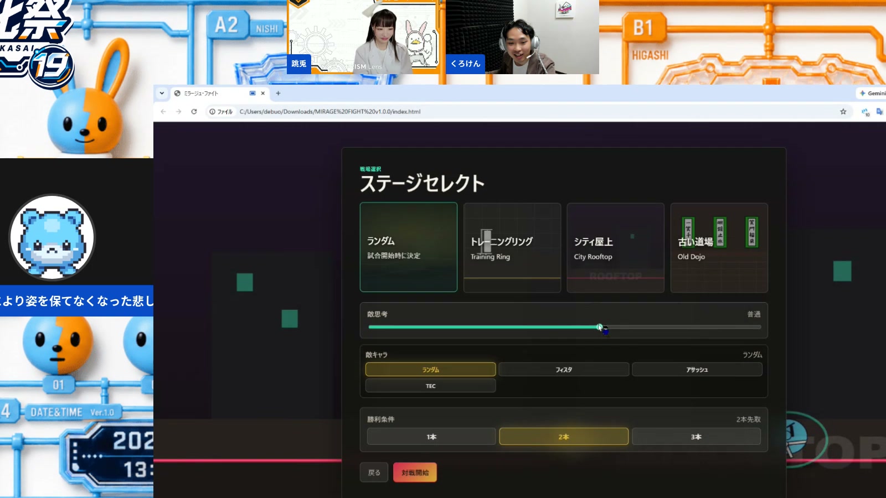Viewport: 886px width, 498px height.
Task: Start the match with 対戦開始
Action: (415, 473)
